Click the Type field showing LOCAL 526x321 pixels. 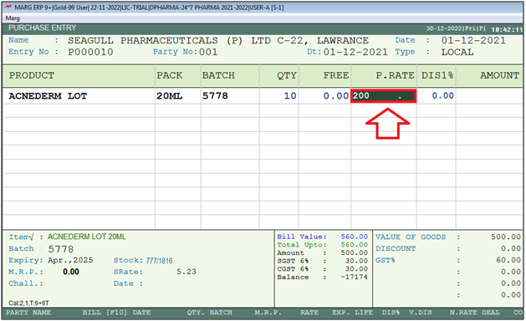click(x=457, y=53)
